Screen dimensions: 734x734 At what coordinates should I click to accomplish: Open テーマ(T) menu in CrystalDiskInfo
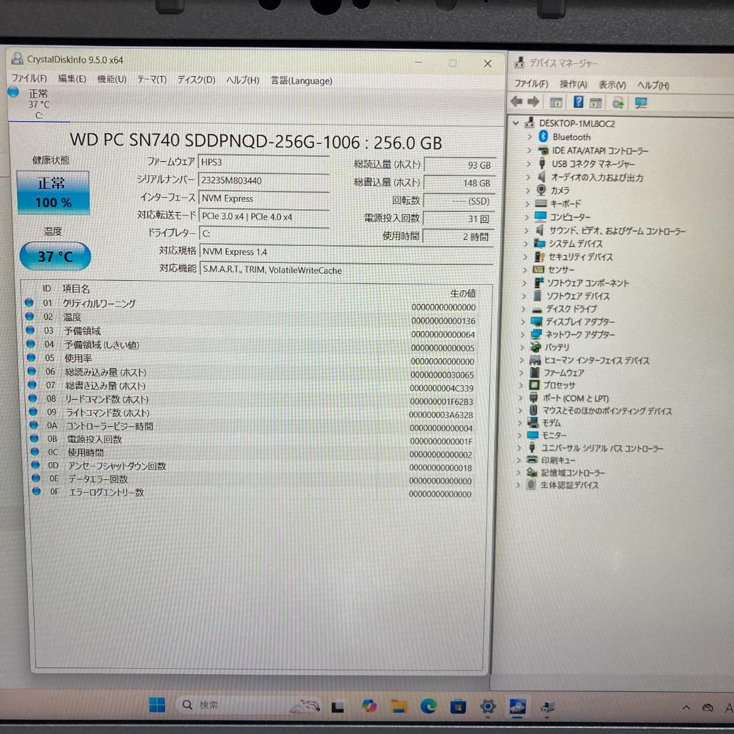point(152,80)
